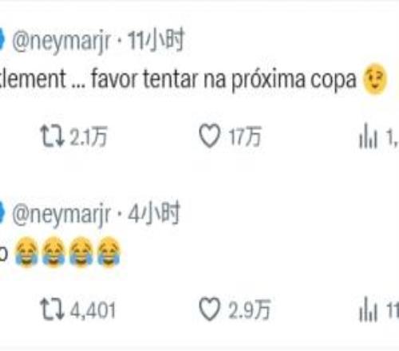Retweet the tweet showing 4,401 retweets
This screenshot has width=399, height=351.
click(52, 310)
